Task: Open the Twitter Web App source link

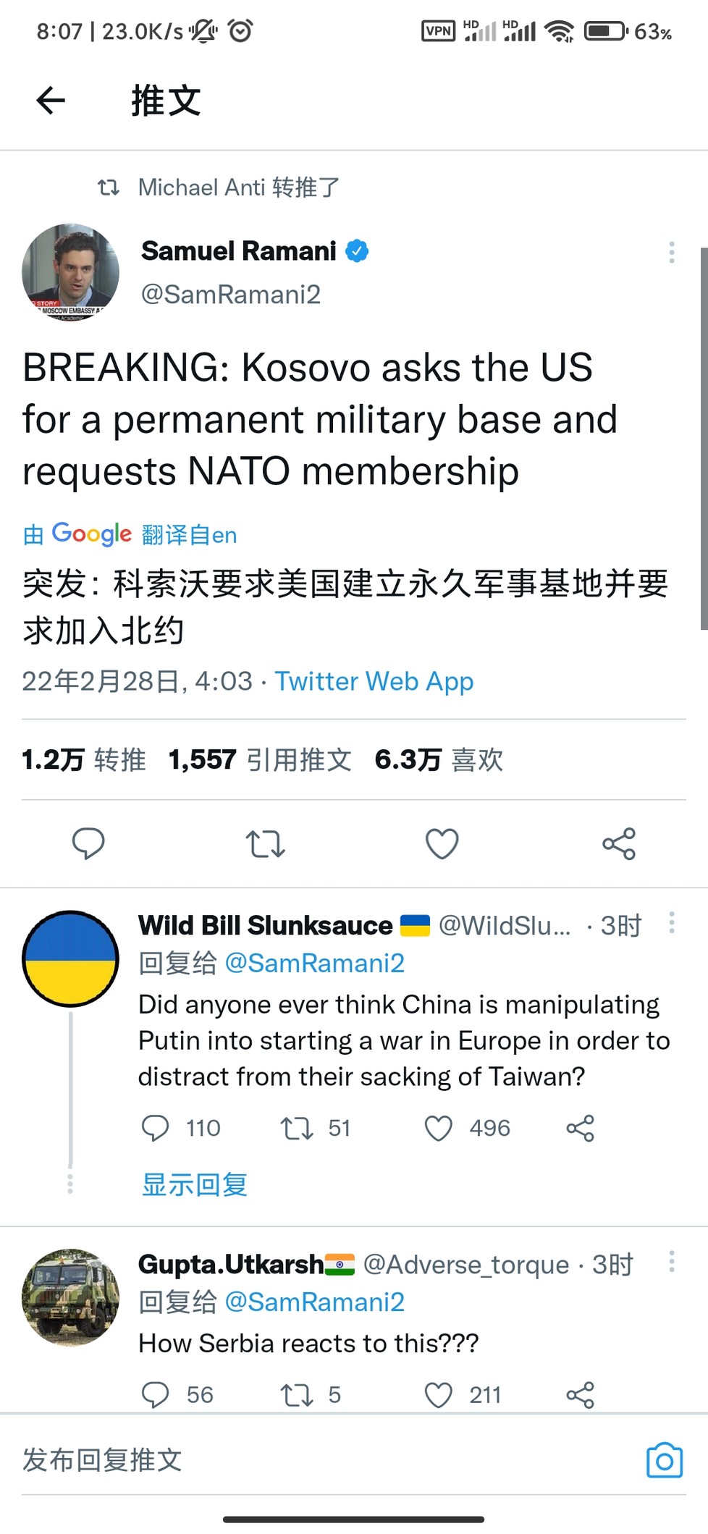Action: 374,681
